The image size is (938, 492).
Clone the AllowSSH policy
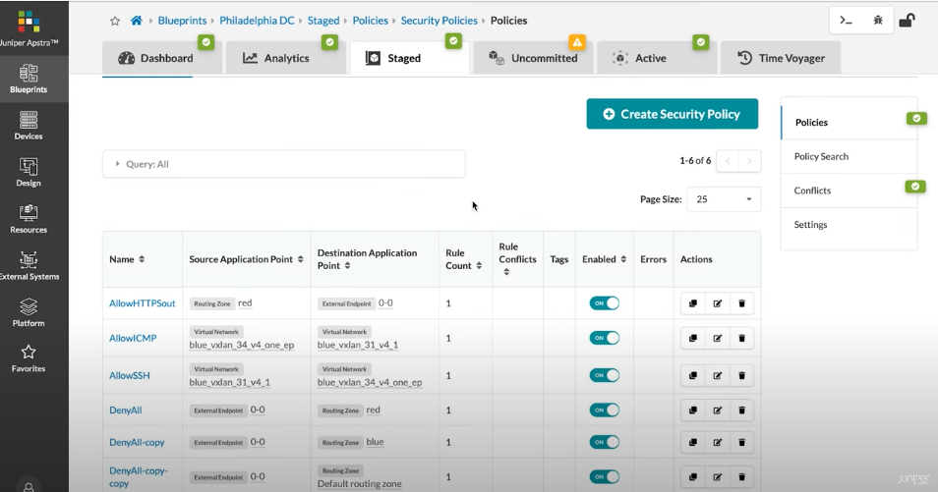pyautogui.click(x=693, y=375)
